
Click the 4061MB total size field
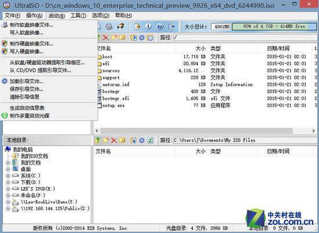(221, 27)
